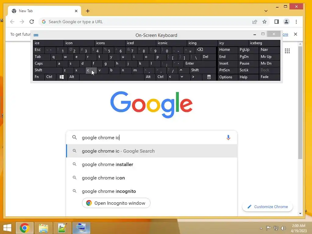This screenshot has width=312, height=234.
Task: Select suggestion google chrome incognito
Action: 152,191
